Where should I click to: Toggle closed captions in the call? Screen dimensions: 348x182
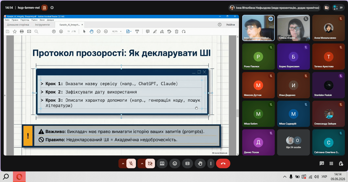pos(187,163)
